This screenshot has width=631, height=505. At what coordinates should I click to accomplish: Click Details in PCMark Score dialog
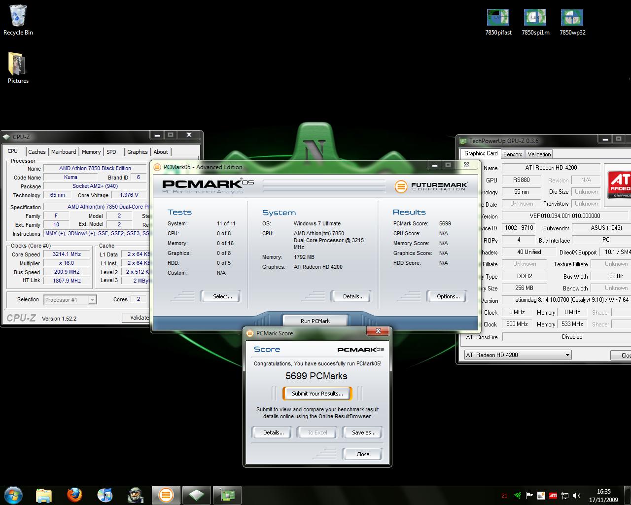(x=273, y=433)
